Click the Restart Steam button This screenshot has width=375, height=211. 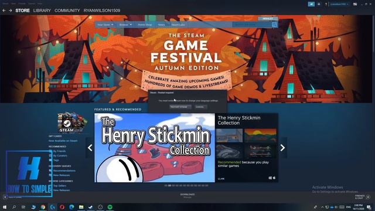[x=180, y=107]
